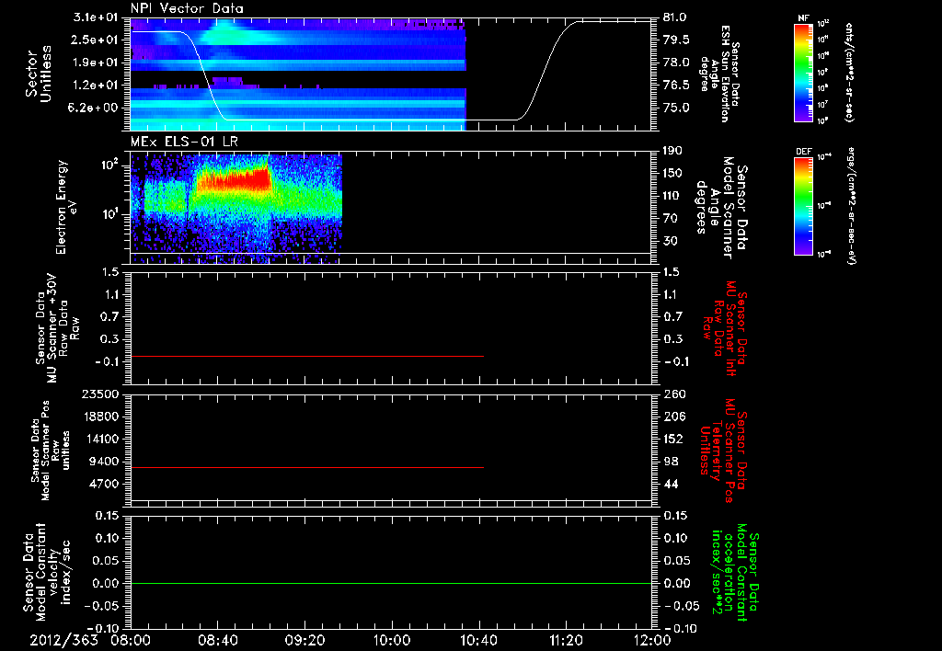Click the "23500" scanner position tick
The width and height of the screenshot is (942, 651).
(x=102, y=394)
